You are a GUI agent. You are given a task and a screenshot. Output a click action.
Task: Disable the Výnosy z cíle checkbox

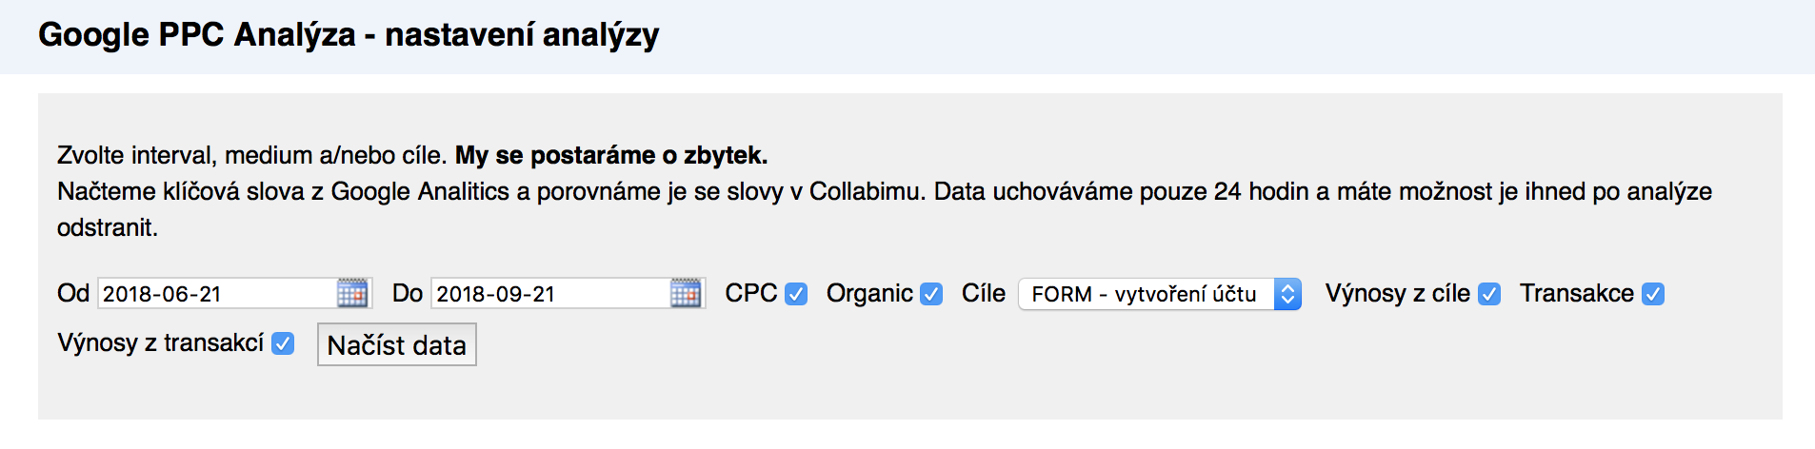click(1489, 295)
